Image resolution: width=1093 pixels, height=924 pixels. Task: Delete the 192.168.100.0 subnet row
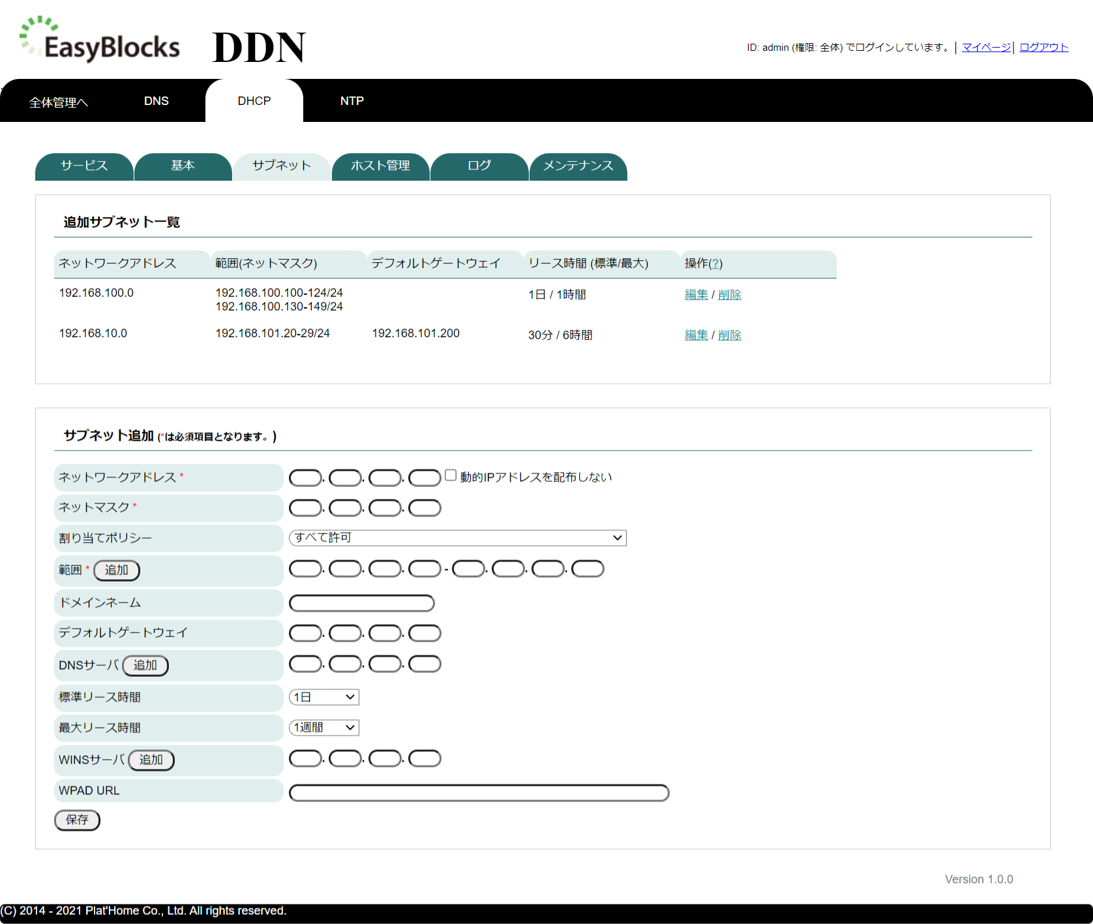click(x=730, y=295)
